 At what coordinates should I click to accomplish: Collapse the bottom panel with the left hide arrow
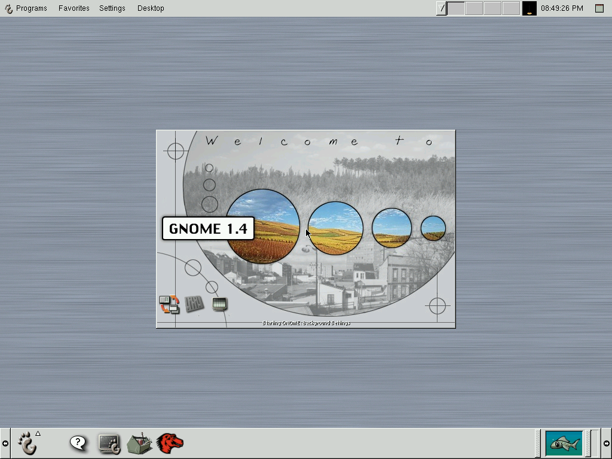pyautogui.click(x=5, y=443)
